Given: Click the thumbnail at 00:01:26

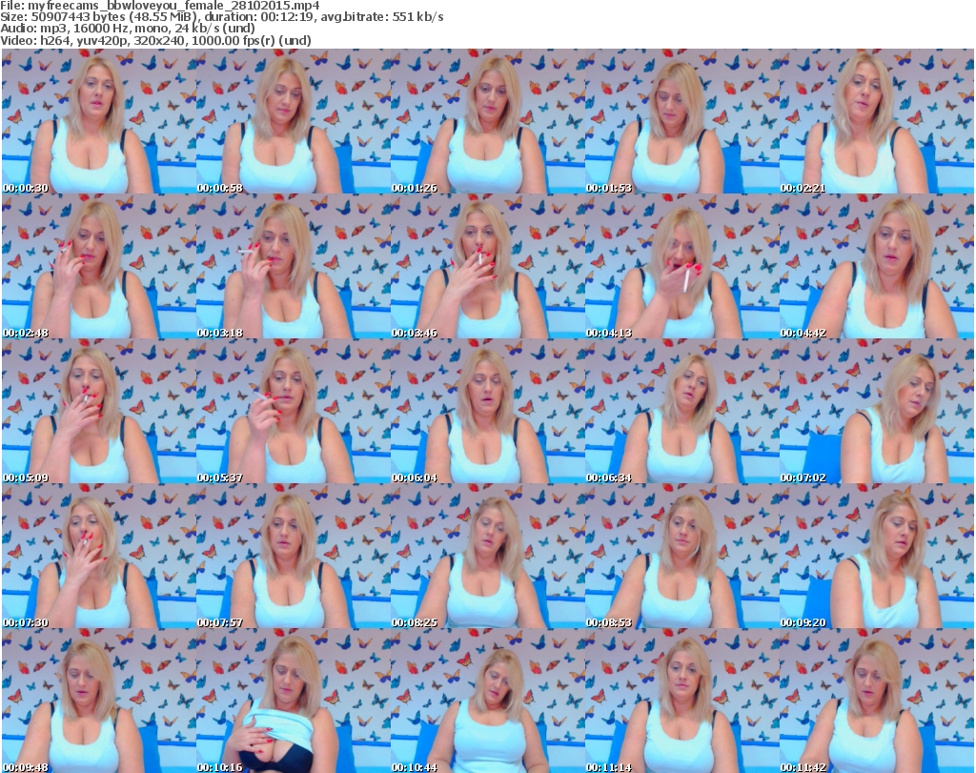Looking at the screenshot, I should [x=487, y=121].
